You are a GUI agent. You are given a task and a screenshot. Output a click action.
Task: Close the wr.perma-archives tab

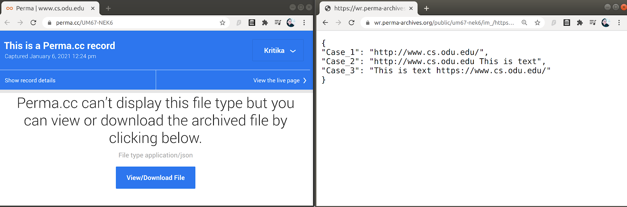(x=411, y=8)
